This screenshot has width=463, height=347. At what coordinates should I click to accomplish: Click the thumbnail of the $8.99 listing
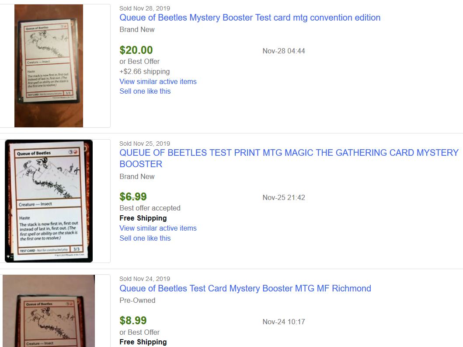pyautogui.click(x=49, y=311)
